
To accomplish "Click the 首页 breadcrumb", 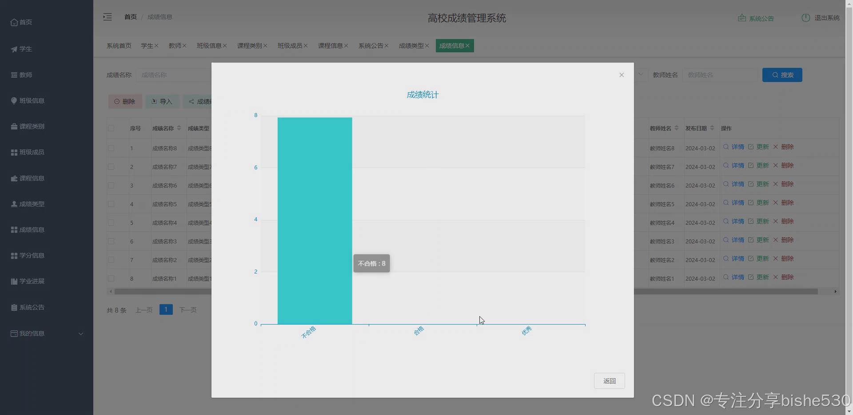I will coord(131,17).
